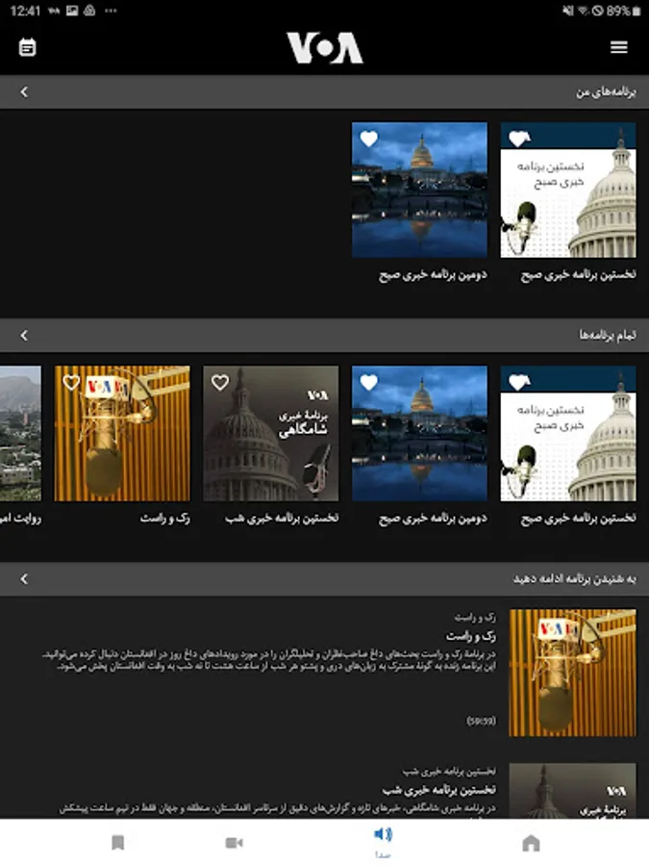The image size is (649, 866).
Task: Favorite the نخستین برنامه خبری شب program
Action: (219, 382)
